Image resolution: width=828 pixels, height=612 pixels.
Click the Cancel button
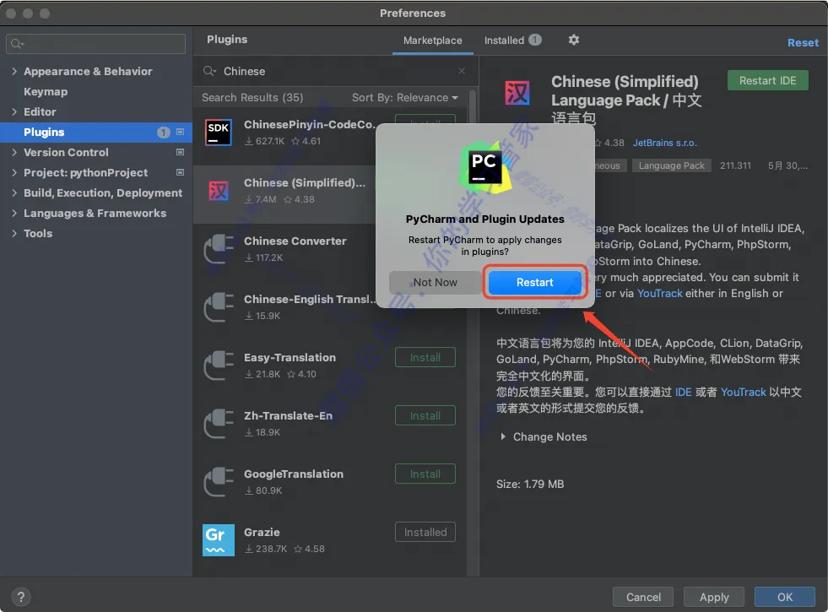(642, 597)
